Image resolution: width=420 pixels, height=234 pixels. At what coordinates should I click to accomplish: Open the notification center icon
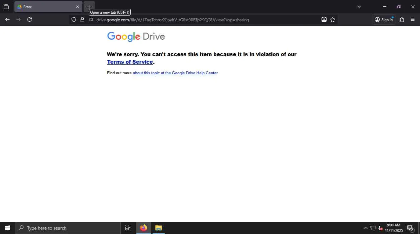[x=411, y=228]
